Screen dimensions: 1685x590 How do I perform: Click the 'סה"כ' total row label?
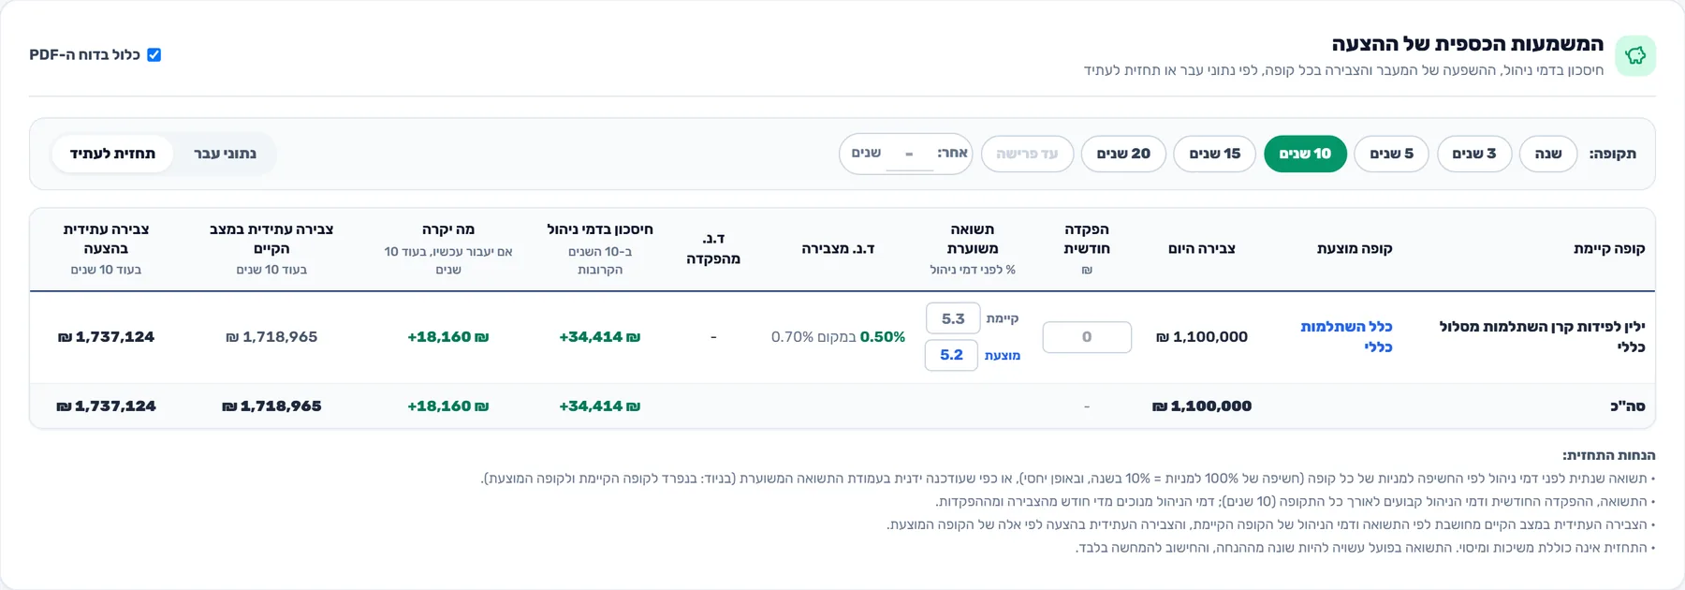(x=1628, y=406)
